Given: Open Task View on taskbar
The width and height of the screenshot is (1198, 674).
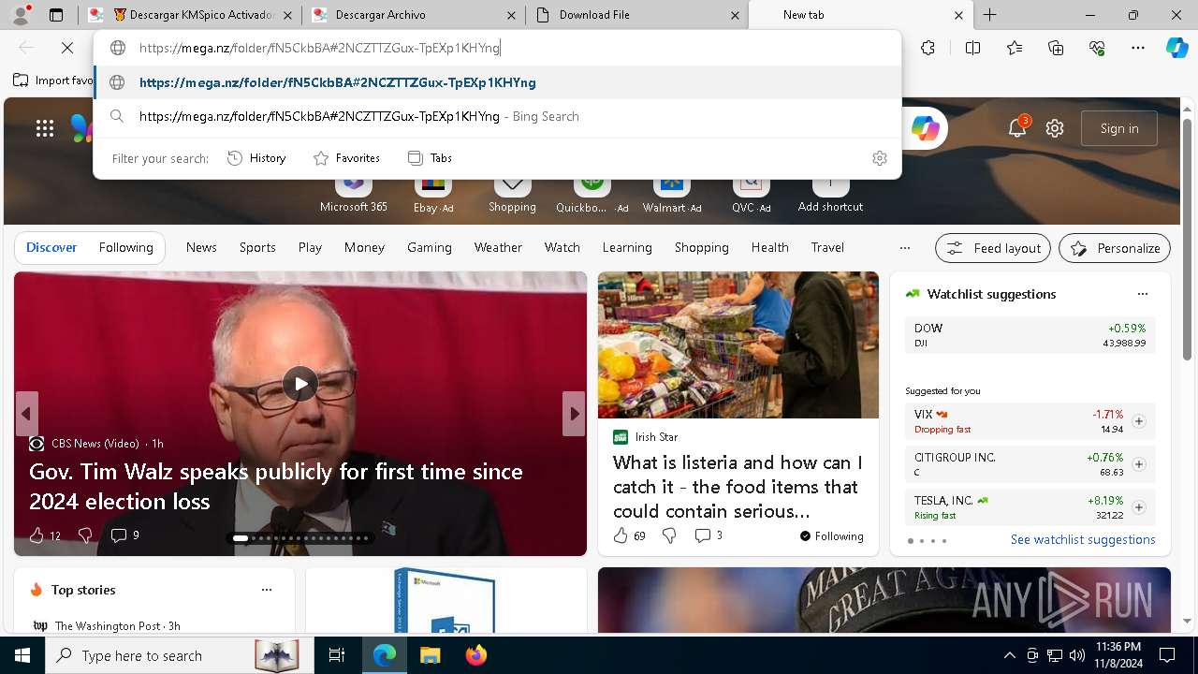Looking at the screenshot, I should [x=337, y=655].
